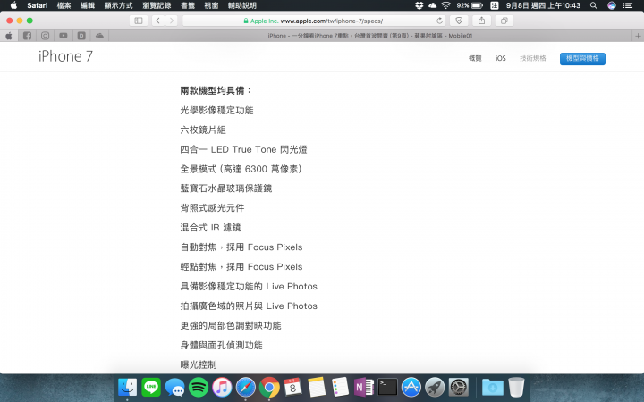Viewport: 644px width, 402px height.
Task: Click the text 光學影像穩定功能
Action: [216, 111]
